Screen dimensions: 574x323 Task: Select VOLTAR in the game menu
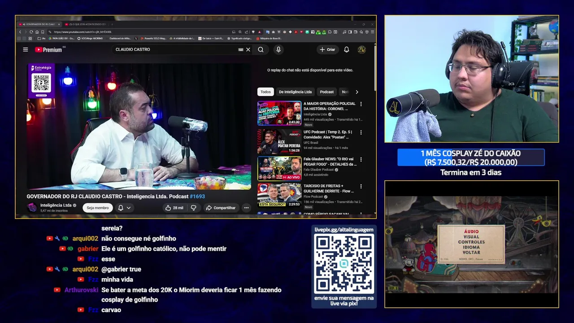coord(471,253)
